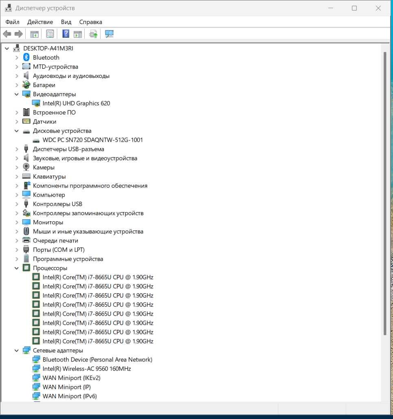This screenshot has width=393, height=419.
Task: Click the Bluetooth category icon
Action: click(x=26, y=57)
